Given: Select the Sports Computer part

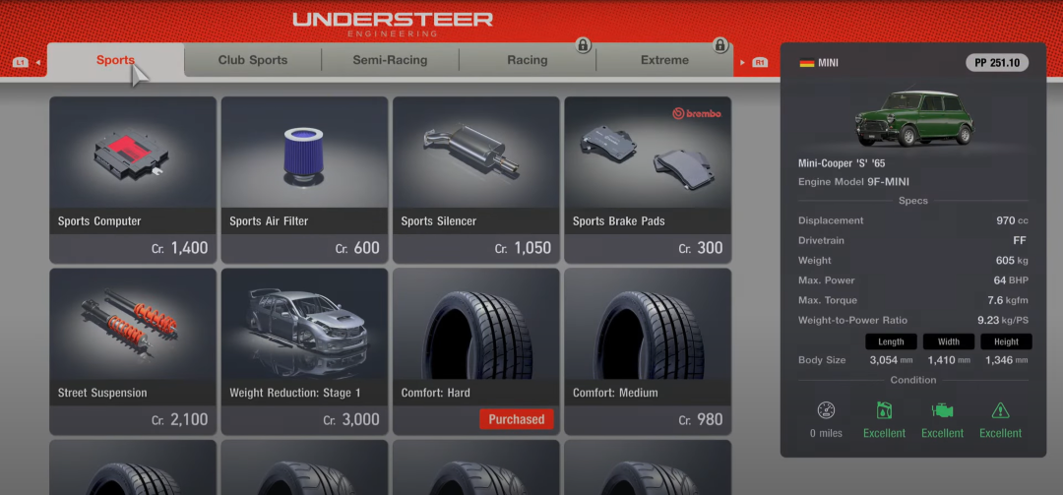Looking at the screenshot, I should click(133, 179).
